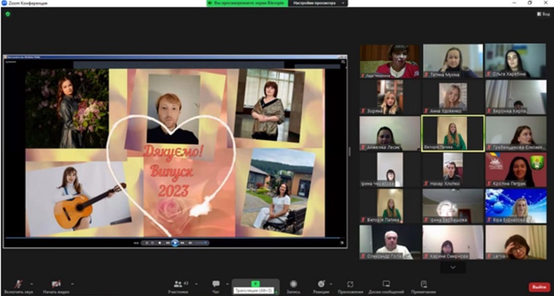Open Настройки просмотра view options dropdown
554x296 pixels.
[x=319, y=3]
